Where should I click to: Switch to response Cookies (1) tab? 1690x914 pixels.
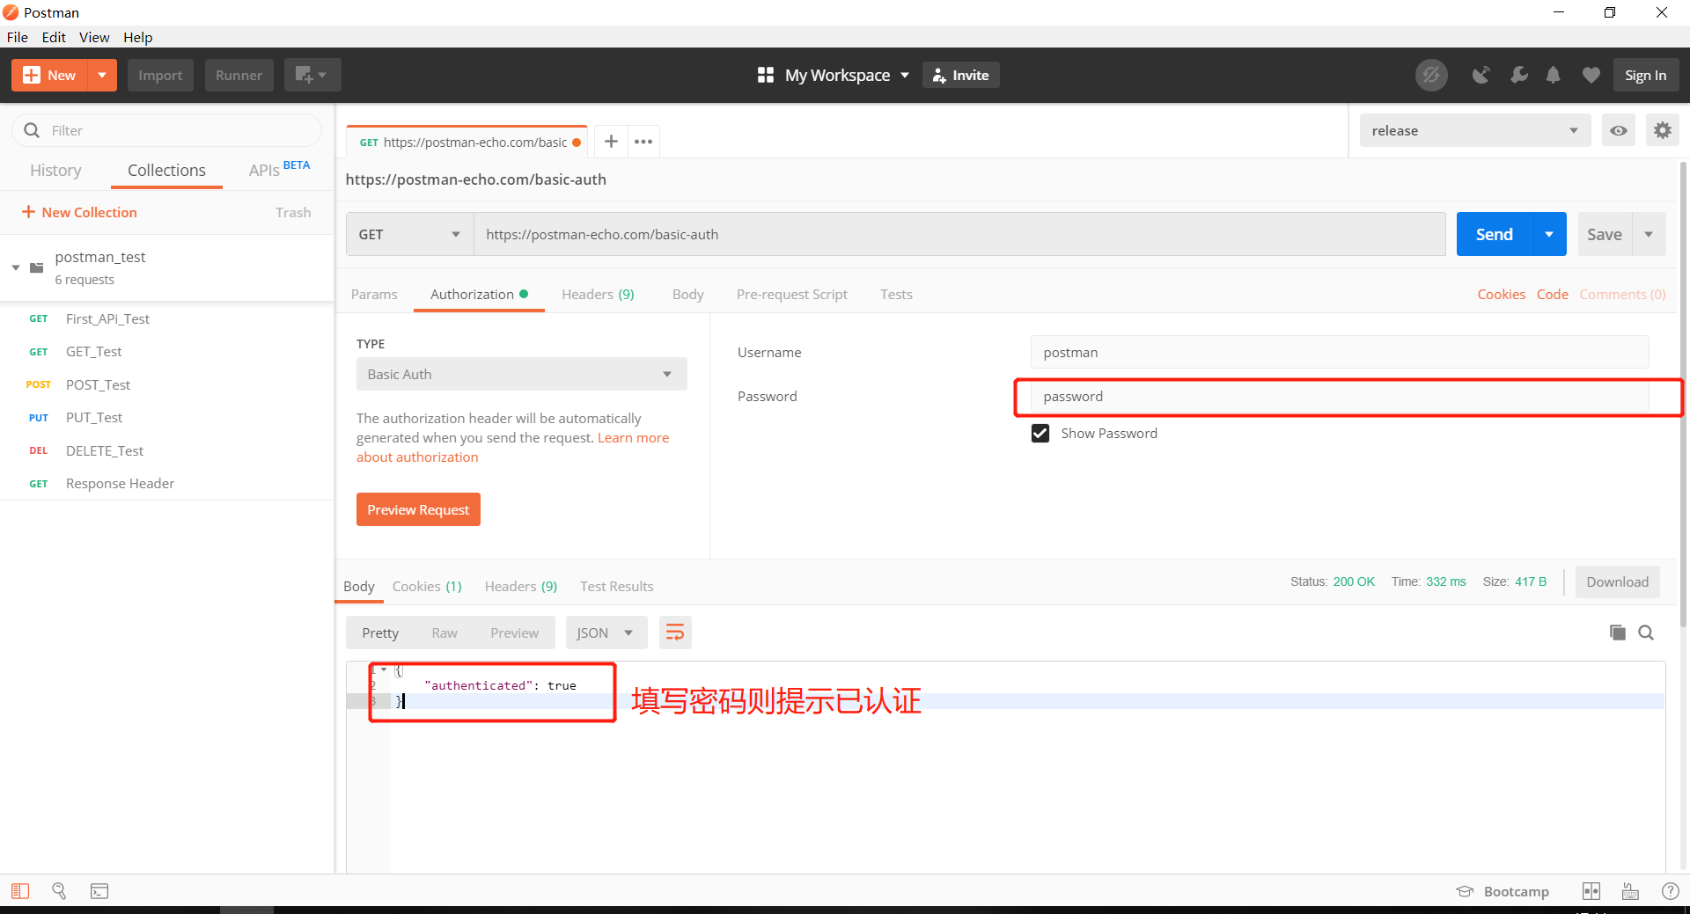(x=427, y=587)
